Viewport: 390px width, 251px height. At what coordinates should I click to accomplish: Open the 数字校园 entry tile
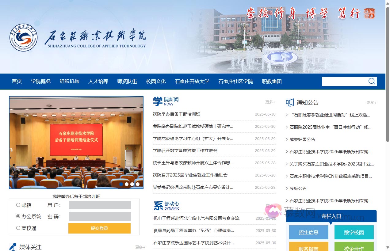pyautogui.click(x=354, y=232)
